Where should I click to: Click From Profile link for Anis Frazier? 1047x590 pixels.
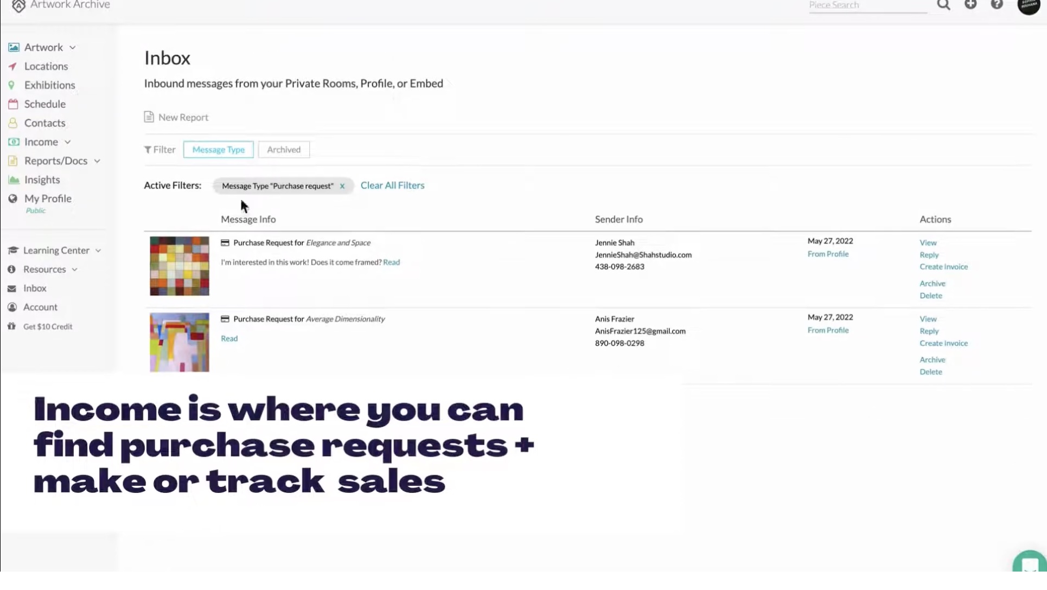[828, 330]
